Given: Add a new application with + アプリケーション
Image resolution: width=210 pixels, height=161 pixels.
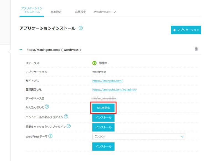Looking at the screenshot, I should [186, 30].
